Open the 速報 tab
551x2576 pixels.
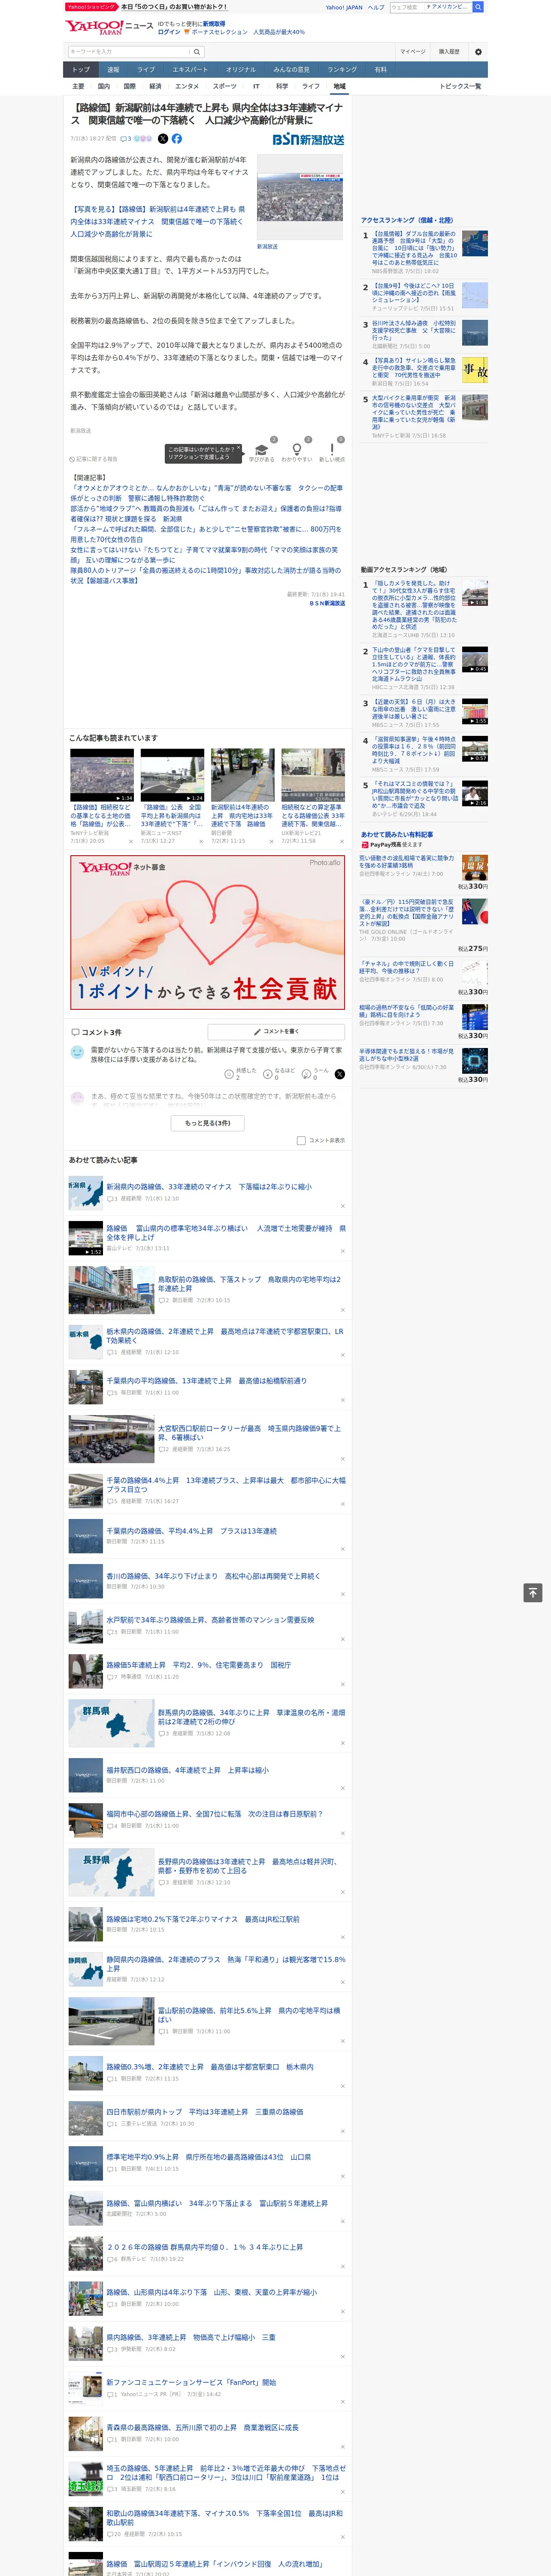pyautogui.click(x=113, y=70)
